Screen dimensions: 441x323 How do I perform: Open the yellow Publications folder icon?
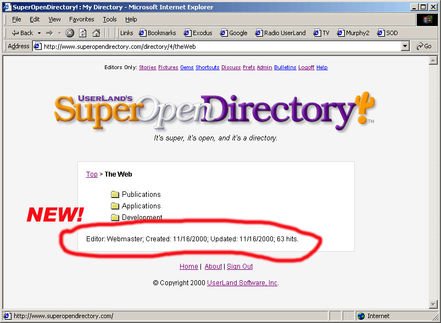click(115, 195)
